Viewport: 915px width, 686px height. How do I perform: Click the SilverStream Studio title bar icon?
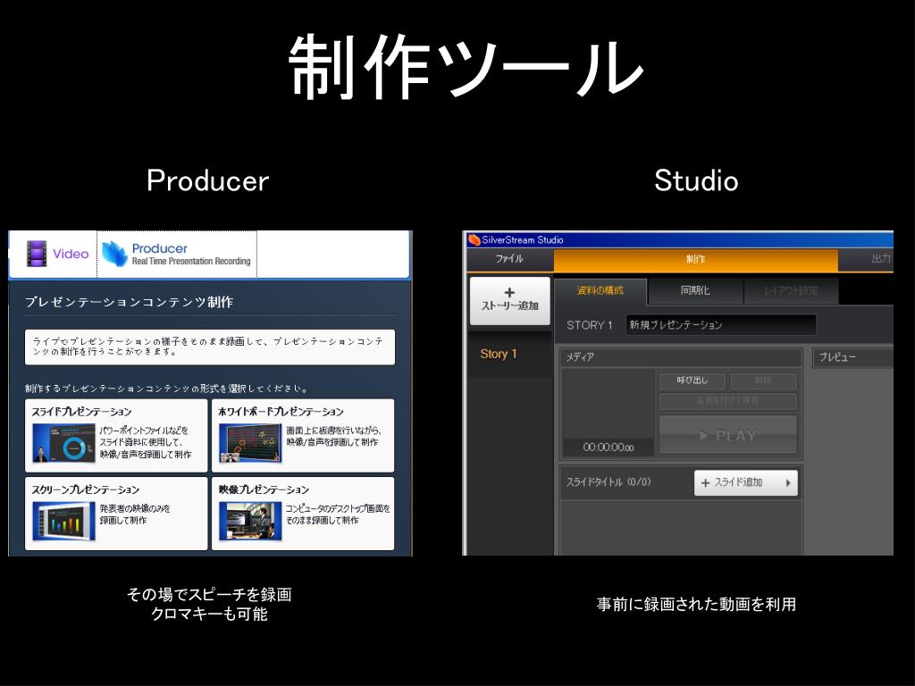474,239
